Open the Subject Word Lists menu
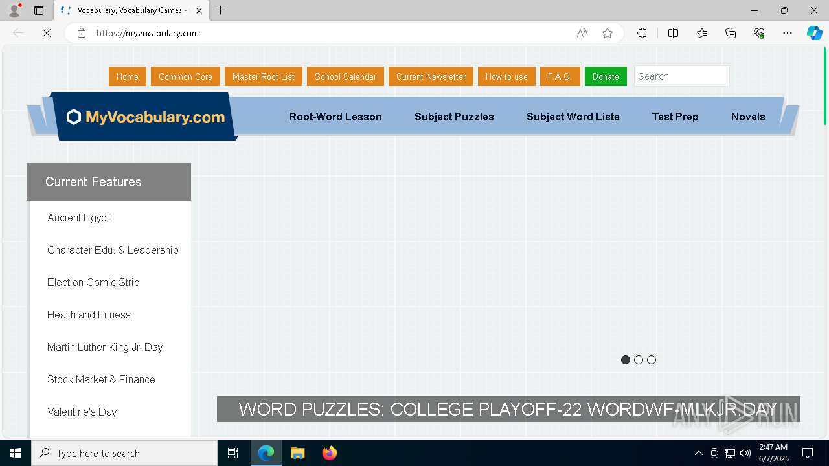Screen dimensions: 829x466 (573, 116)
